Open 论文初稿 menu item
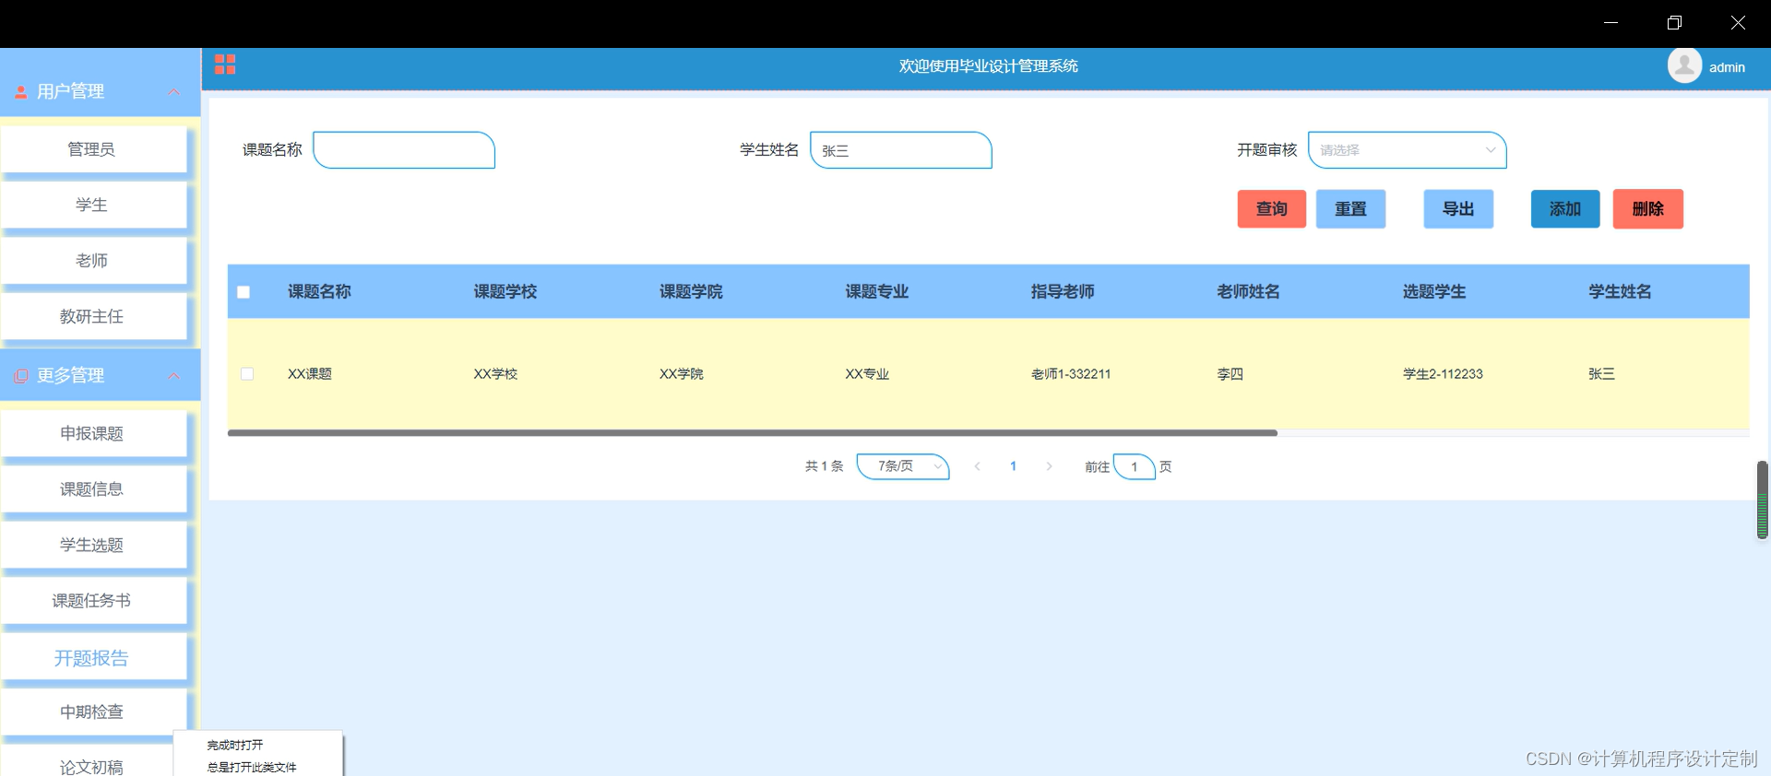The image size is (1771, 776). [93, 767]
